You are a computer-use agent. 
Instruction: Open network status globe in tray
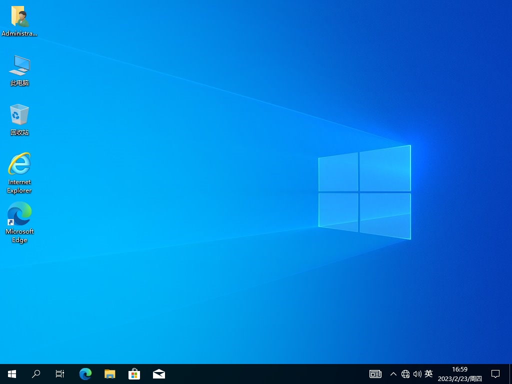click(x=405, y=374)
